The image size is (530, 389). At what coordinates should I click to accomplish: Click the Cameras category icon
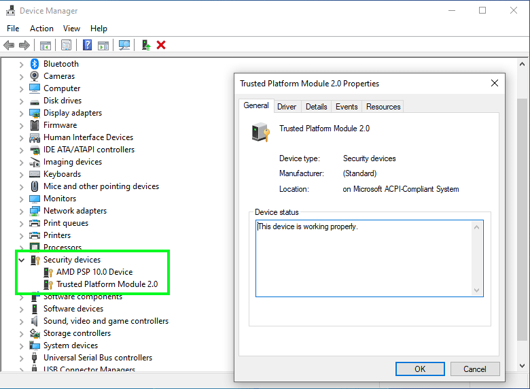(x=35, y=76)
